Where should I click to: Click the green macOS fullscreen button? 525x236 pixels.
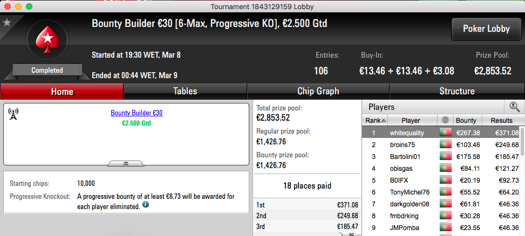pos(29,6)
